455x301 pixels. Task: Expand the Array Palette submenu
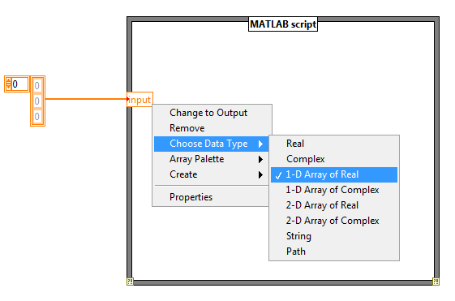(212, 159)
